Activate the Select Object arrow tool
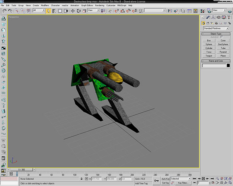233x186 pixels. click(48, 11)
